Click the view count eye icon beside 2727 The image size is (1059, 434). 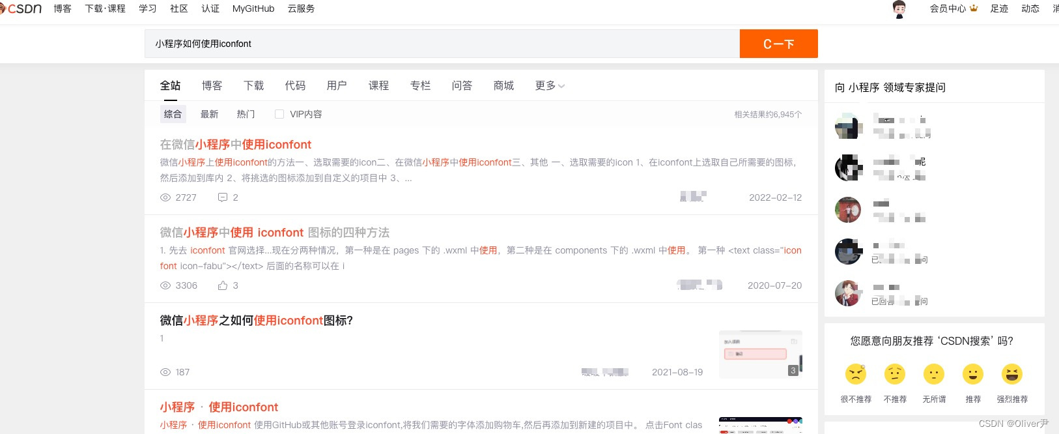pyautogui.click(x=165, y=197)
